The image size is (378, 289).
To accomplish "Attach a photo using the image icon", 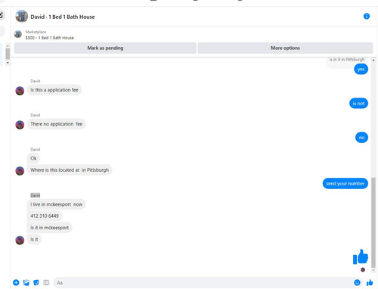I will (26, 282).
